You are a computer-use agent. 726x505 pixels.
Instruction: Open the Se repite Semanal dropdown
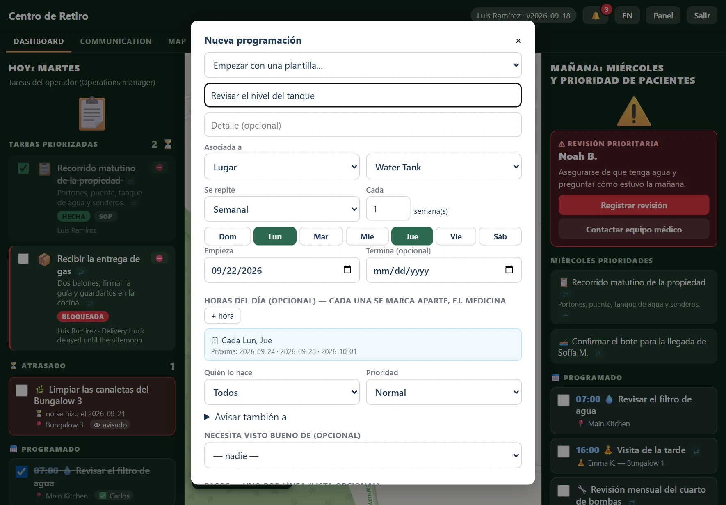[282, 209]
